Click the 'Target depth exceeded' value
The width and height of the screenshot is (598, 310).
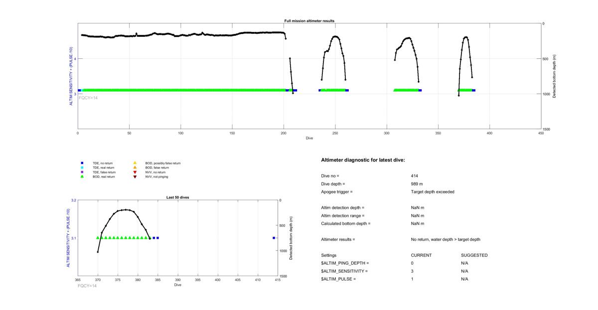(x=433, y=192)
